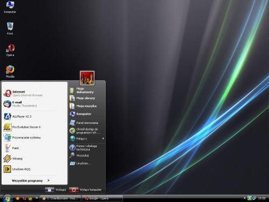Click the third quick launch taskbar icon
Viewport: 269px width, 202px height.
tap(30, 198)
